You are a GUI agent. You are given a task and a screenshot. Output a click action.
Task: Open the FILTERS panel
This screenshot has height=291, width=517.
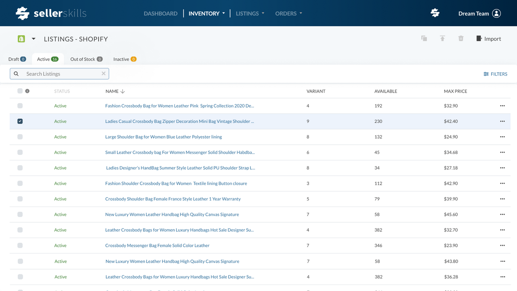tap(496, 74)
